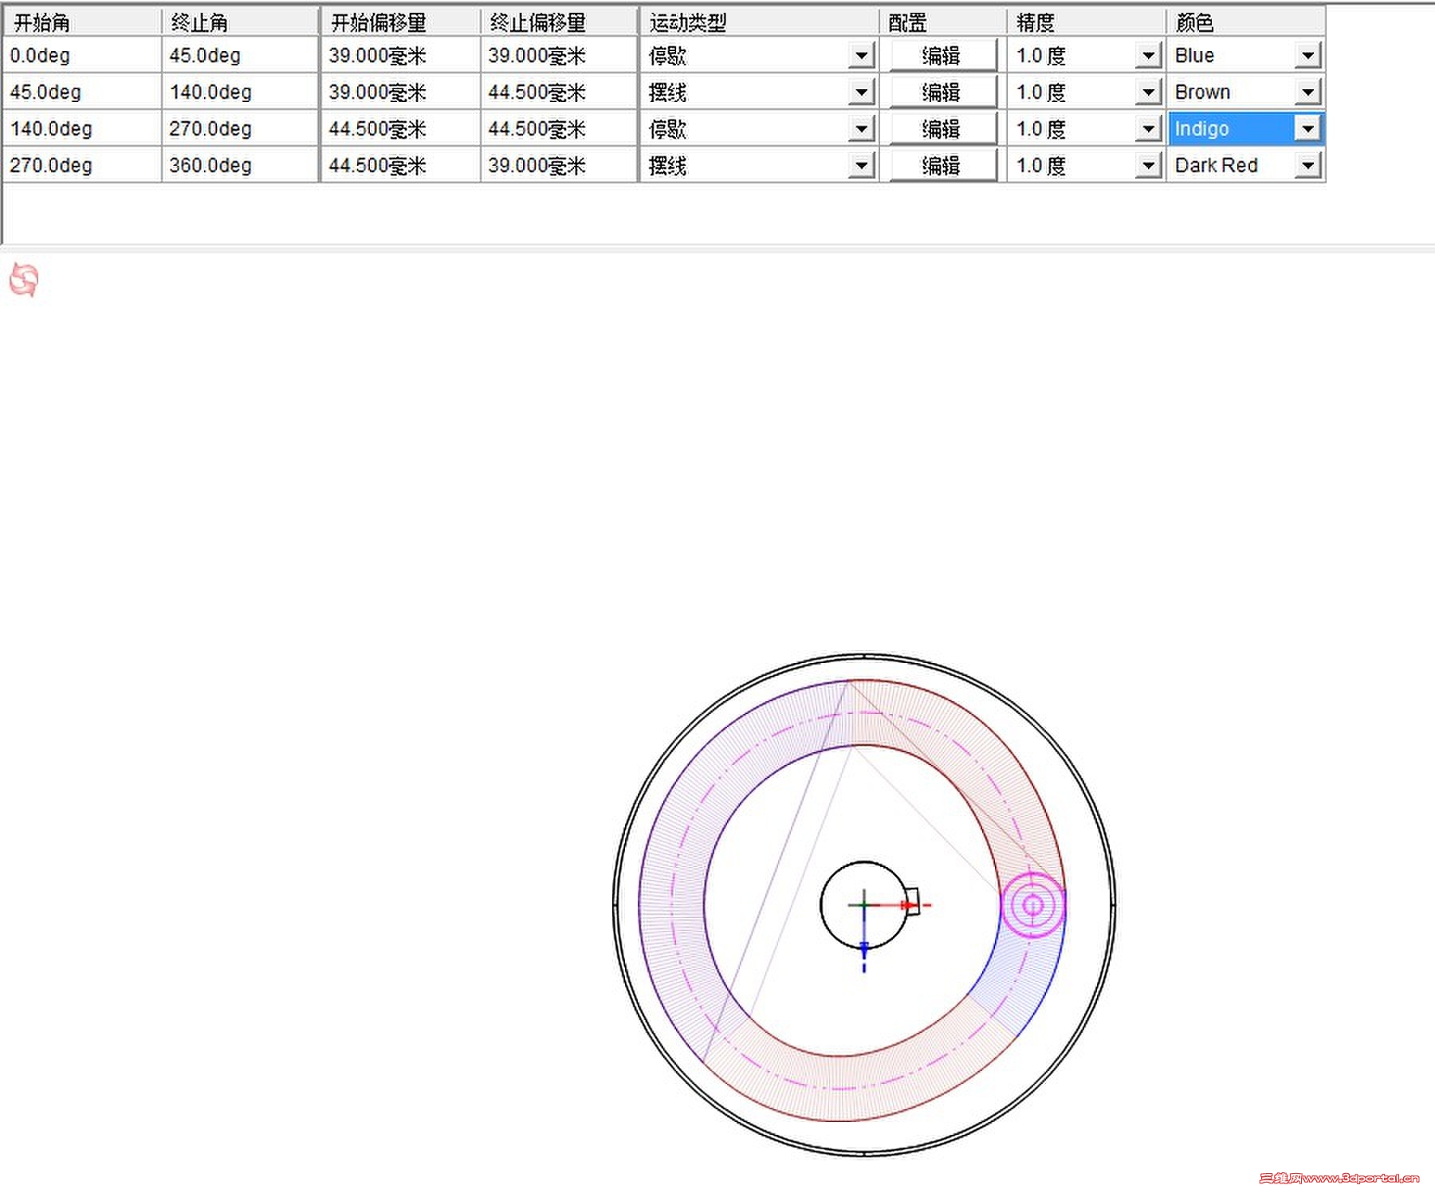This screenshot has height=1189, width=1435.
Task: Expand the highlighted Indigo color dropdown
Action: point(1307,129)
